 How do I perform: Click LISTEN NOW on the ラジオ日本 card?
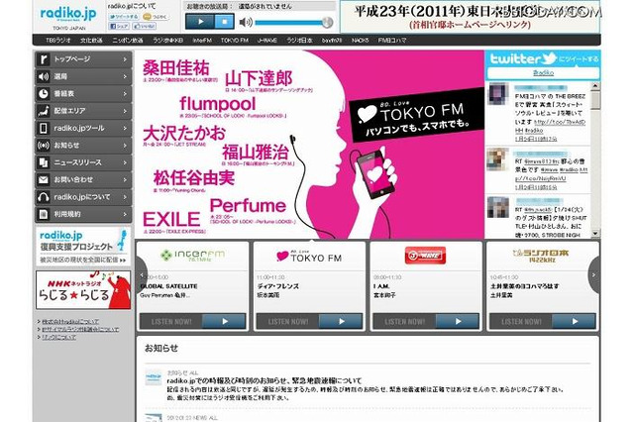point(542,322)
